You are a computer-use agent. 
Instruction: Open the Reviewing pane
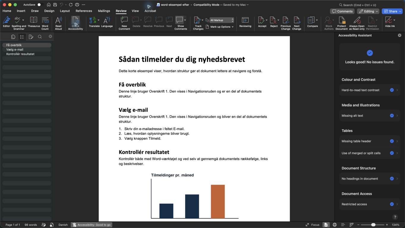[245, 22]
